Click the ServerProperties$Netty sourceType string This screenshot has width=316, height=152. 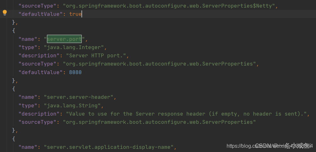(169, 6)
